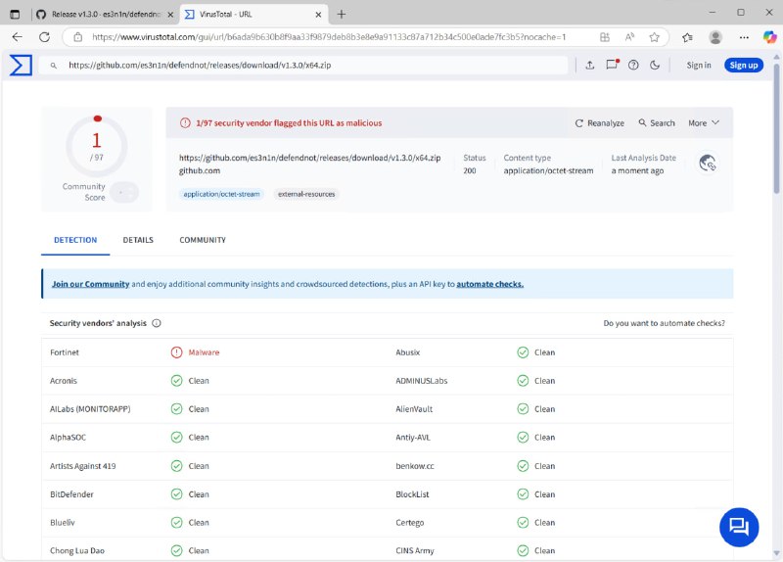The image size is (783, 562).
Task: Click the malicious alert exclamation icon
Action: pos(185,123)
